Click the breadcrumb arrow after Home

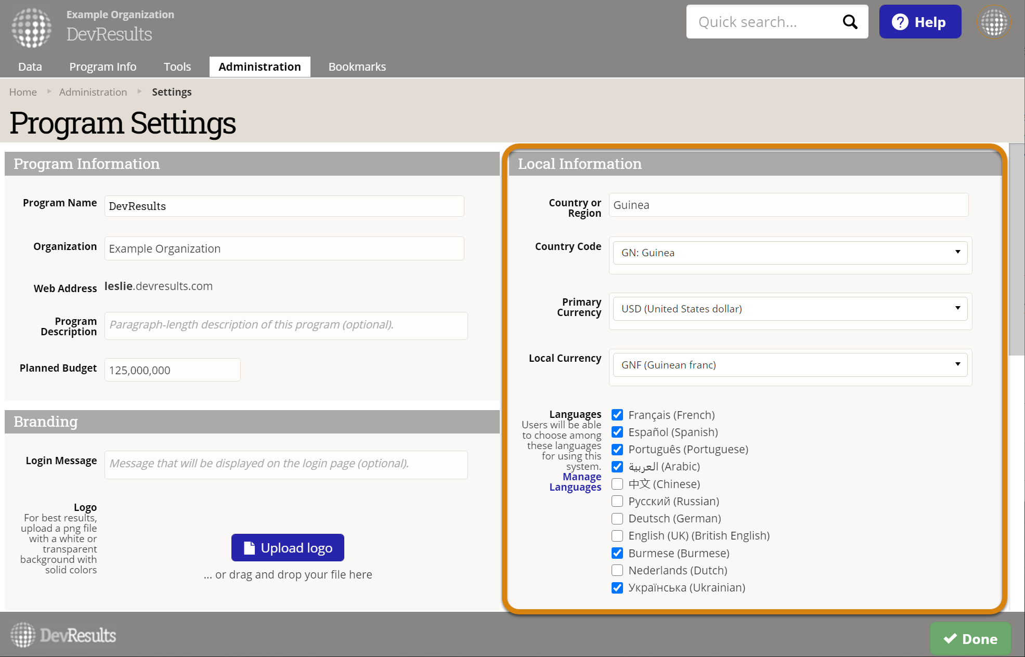pyautogui.click(x=49, y=91)
